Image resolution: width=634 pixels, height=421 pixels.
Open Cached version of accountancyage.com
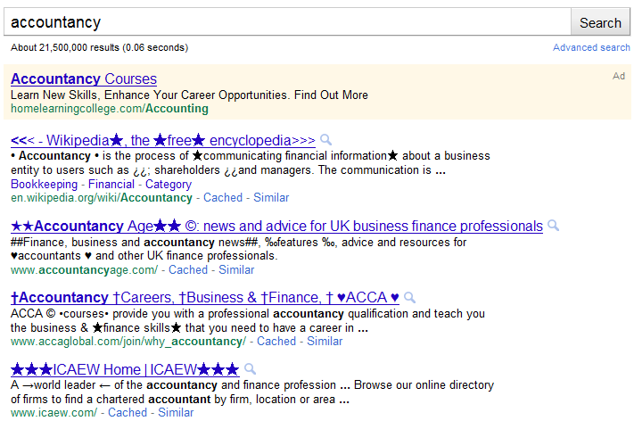(188, 269)
